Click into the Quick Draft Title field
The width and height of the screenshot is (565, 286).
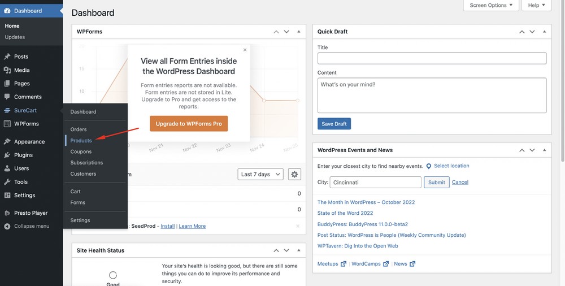tap(432, 58)
